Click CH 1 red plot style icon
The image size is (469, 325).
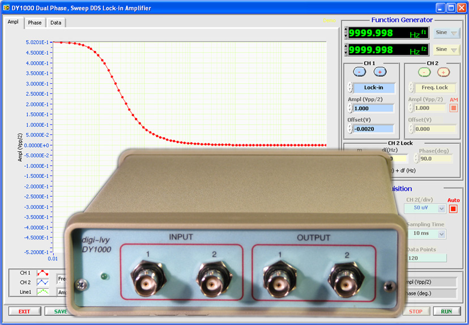tap(43, 273)
